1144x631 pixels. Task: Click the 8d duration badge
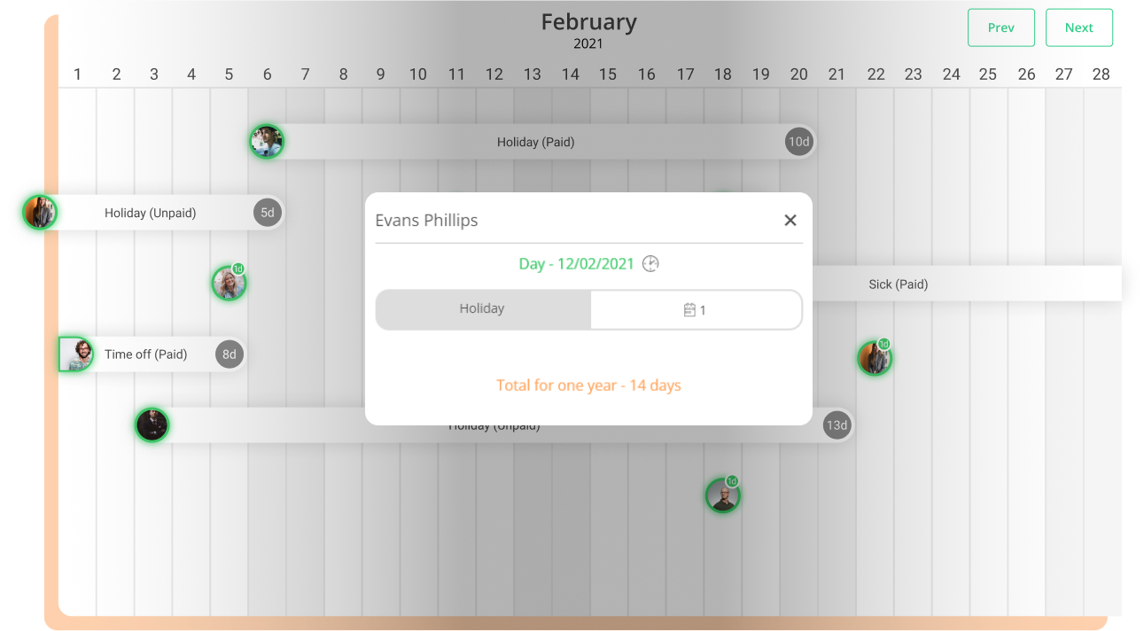229,354
